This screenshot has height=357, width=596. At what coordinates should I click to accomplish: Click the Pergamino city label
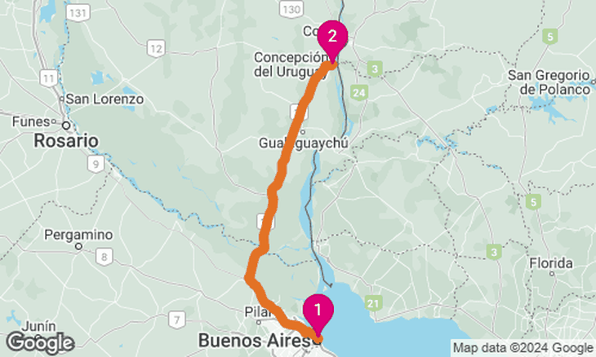tap(78, 235)
